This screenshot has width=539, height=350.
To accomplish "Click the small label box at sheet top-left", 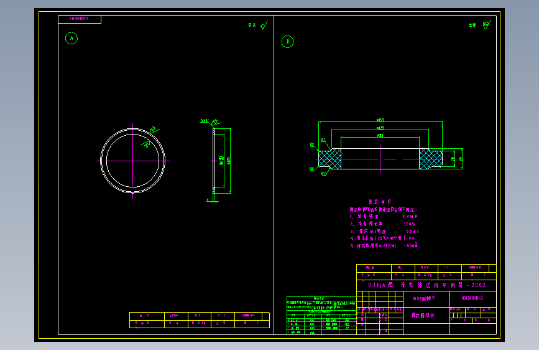I will pyautogui.click(x=80, y=19).
